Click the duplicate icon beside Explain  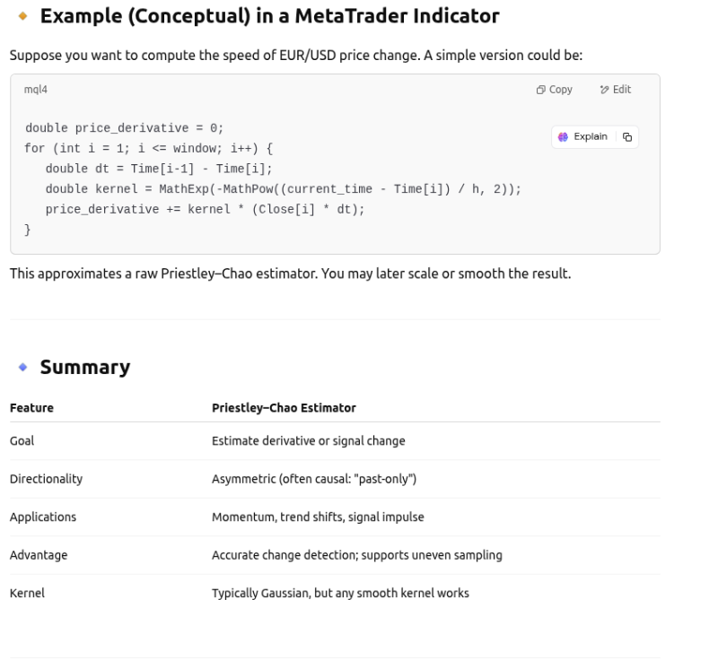[627, 137]
